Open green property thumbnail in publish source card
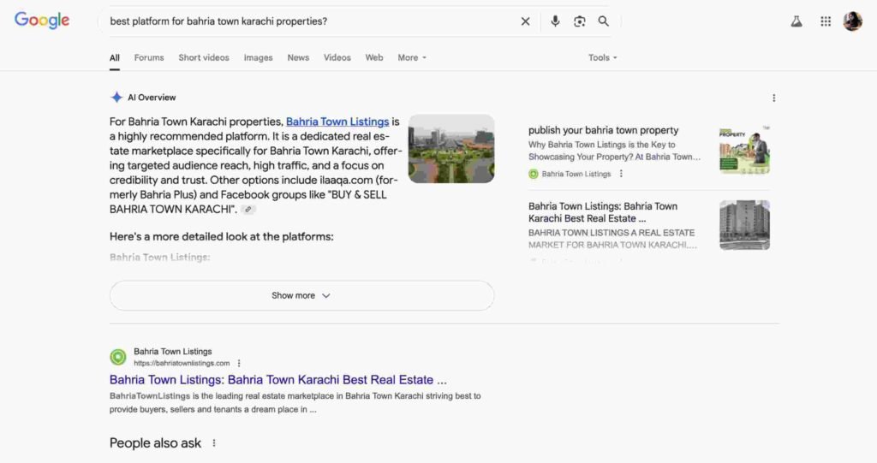The height and width of the screenshot is (463, 877). tap(744, 150)
